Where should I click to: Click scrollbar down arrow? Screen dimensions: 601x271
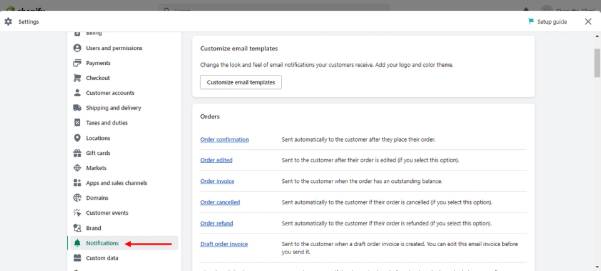click(x=597, y=267)
